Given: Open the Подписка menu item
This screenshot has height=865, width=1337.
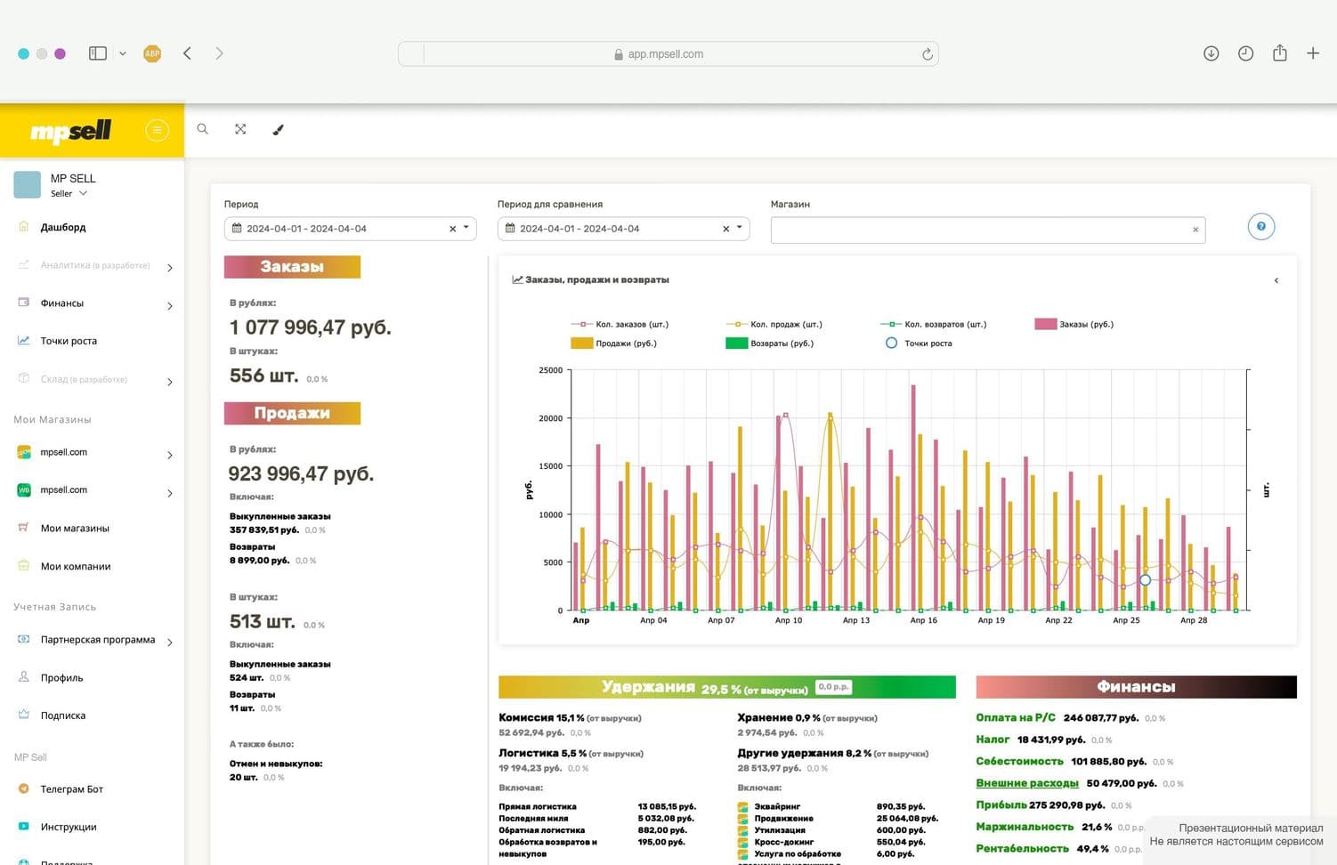Looking at the screenshot, I should pyautogui.click(x=63, y=715).
